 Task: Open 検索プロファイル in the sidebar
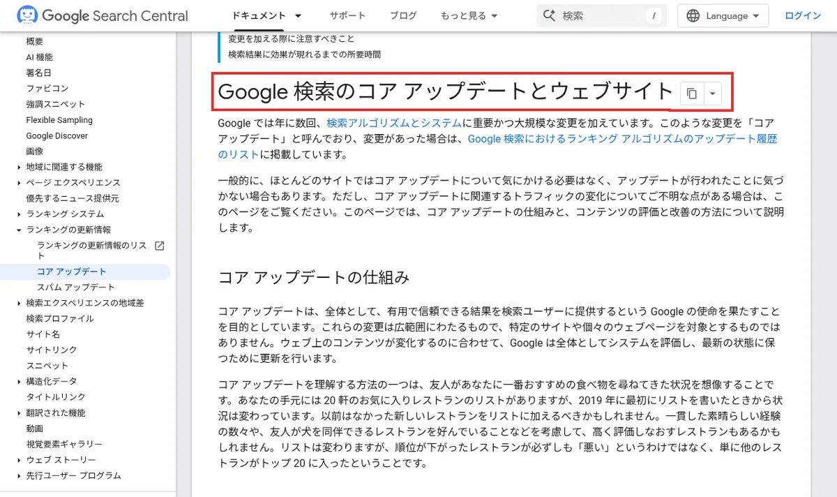click(60, 318)
